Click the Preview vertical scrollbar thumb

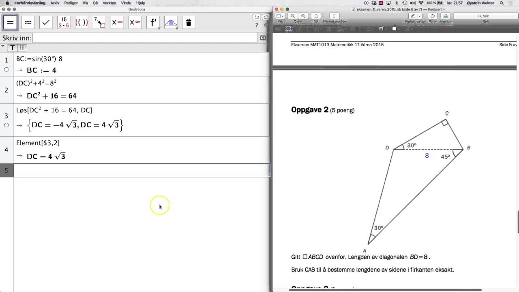click(518, 222)
